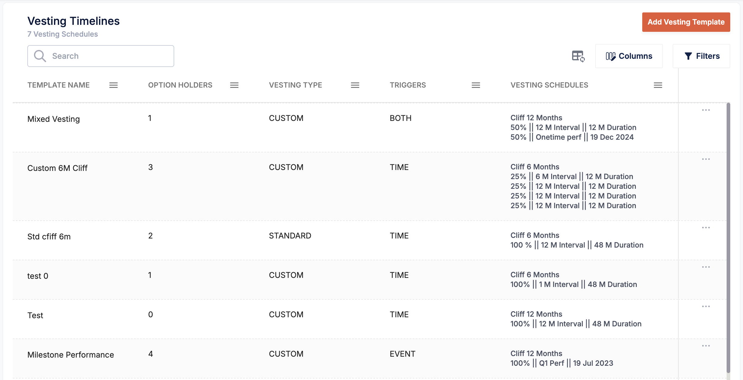Image resolution: width=743 pixels, height=380 pixels.
Task: Sort by the Option Holders header
Action: [x=180, y=85]
